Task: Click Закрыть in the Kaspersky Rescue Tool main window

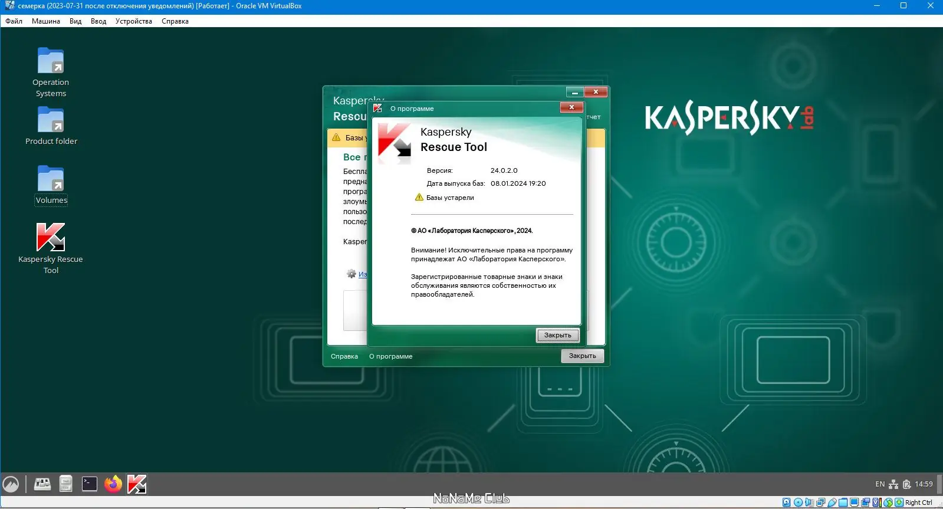Action: pyautogui.click(x=582, y=356)
